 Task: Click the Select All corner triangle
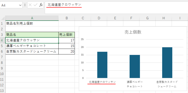(x=3, y=18)
